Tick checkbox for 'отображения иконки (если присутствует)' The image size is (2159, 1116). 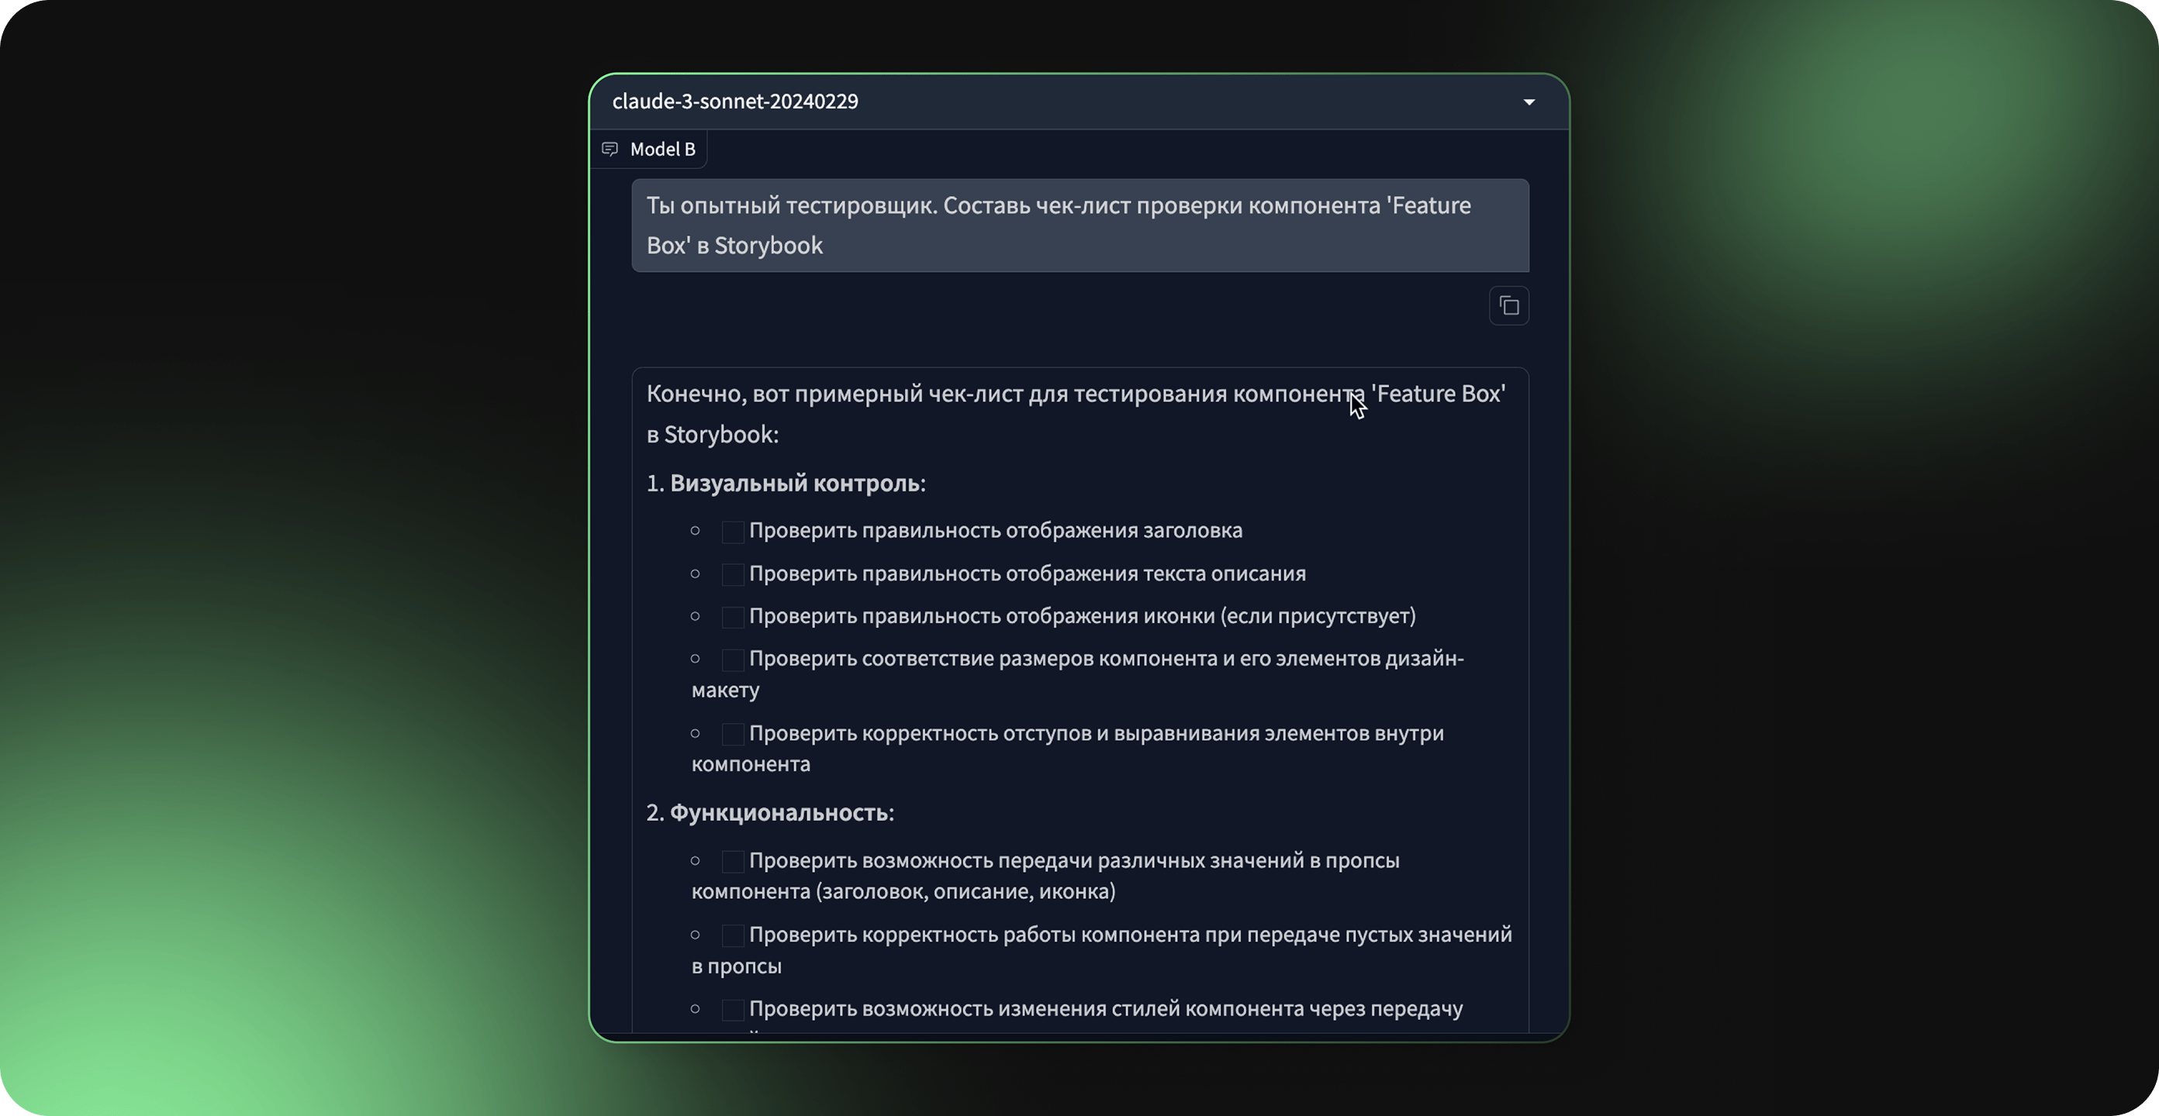click(733, 618)
